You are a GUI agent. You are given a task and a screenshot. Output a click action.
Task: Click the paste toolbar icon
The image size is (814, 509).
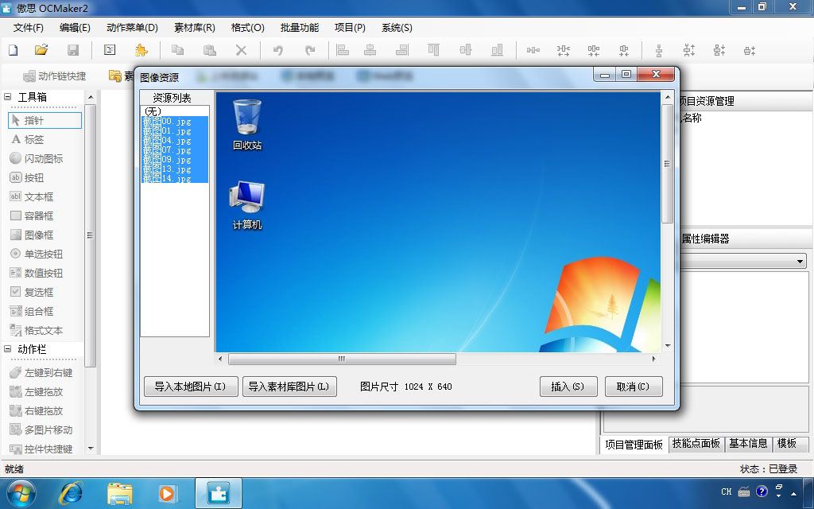210,50
